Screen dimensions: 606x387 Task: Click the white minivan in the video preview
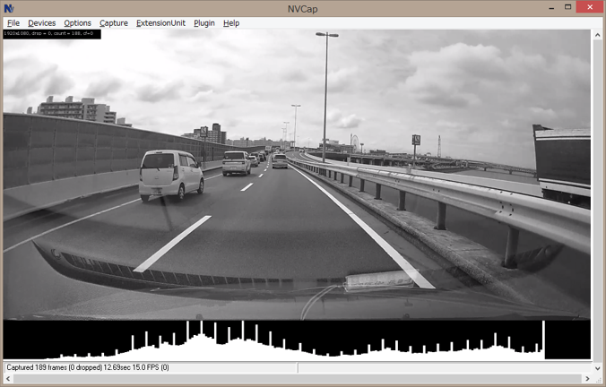170,174
